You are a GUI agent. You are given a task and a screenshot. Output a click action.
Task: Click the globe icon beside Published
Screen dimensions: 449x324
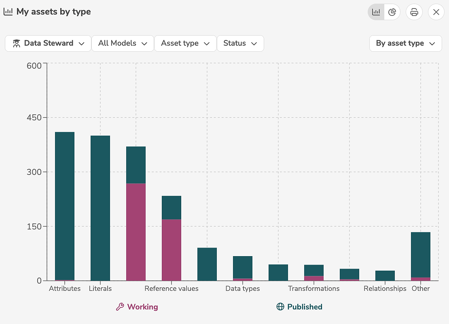point(280,307)
